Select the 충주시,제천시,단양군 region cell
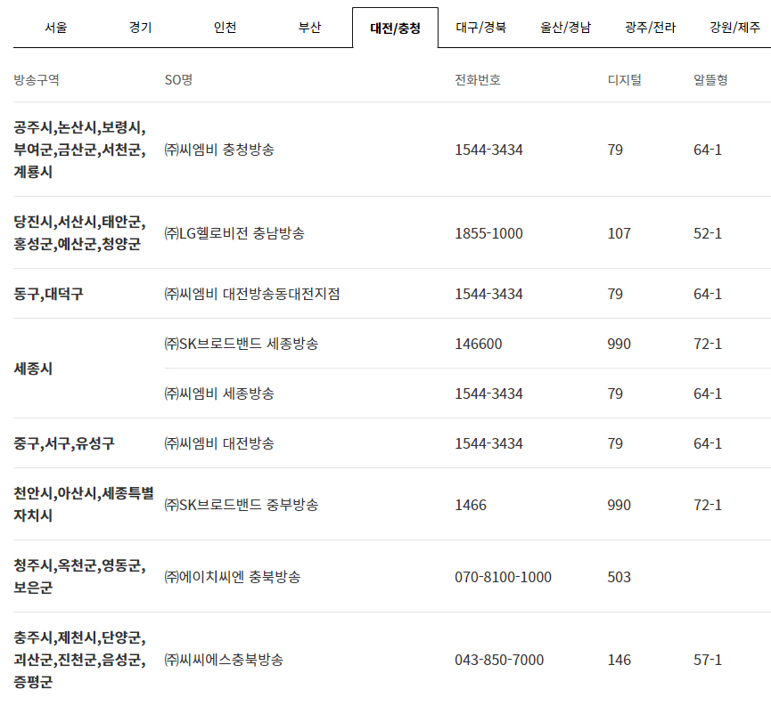771x706 pixels. [79, 660]
